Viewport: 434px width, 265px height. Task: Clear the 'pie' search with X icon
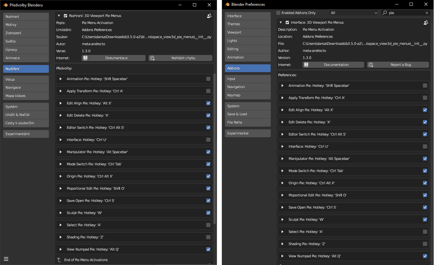[427, 13]
